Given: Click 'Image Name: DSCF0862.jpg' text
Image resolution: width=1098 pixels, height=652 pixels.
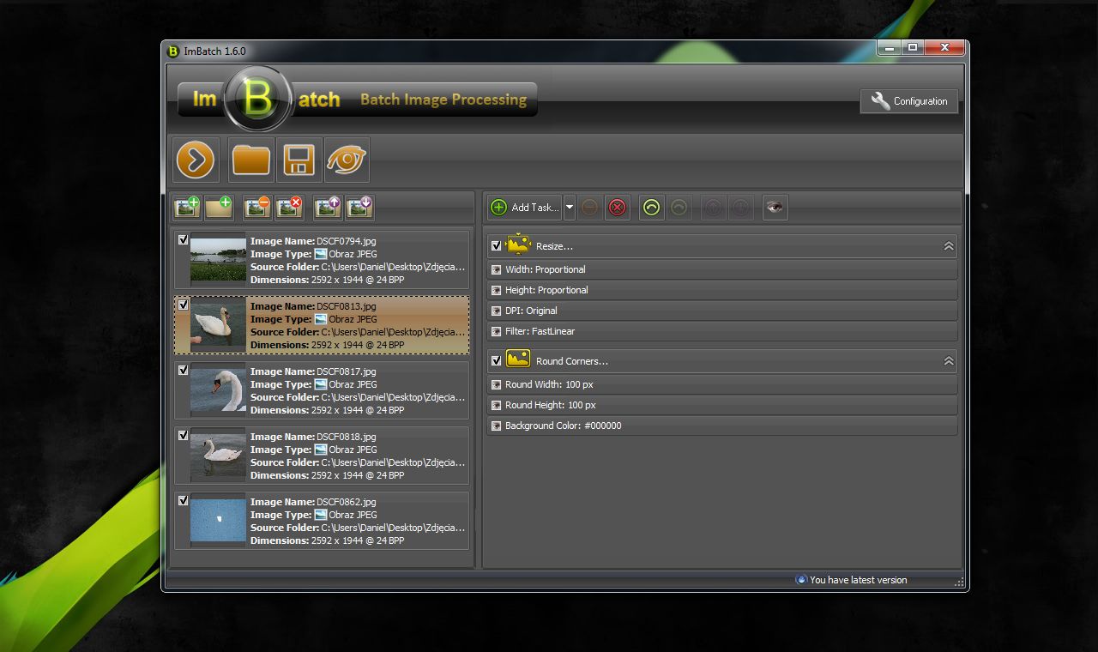Looking at the screenshot, I should (313, 502).
